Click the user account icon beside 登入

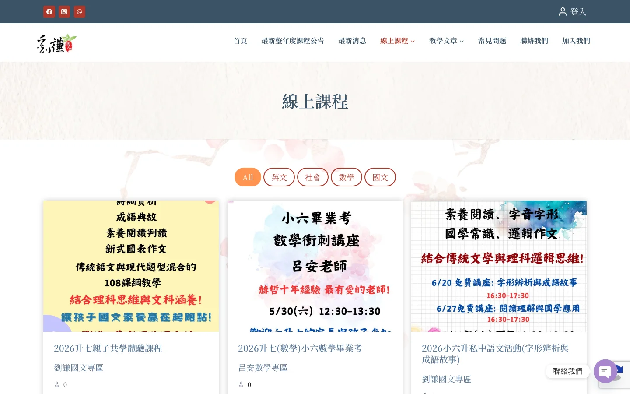coord(563,12)
